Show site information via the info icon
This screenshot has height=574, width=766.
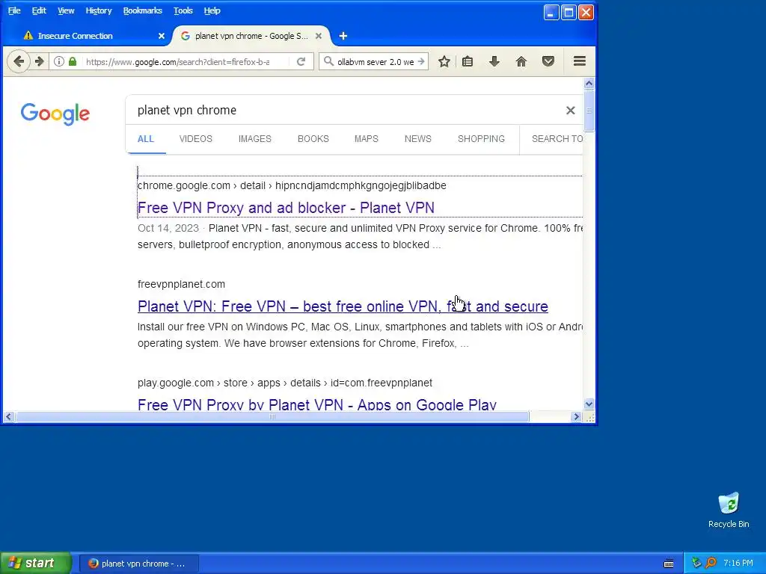[x=59, y=61]
